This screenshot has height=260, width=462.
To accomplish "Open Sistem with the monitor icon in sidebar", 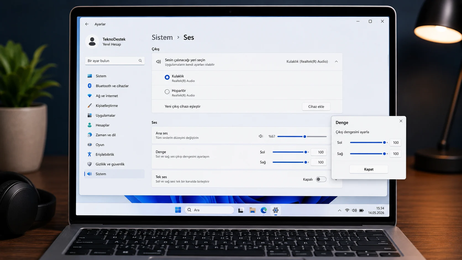I will [90, 76].
